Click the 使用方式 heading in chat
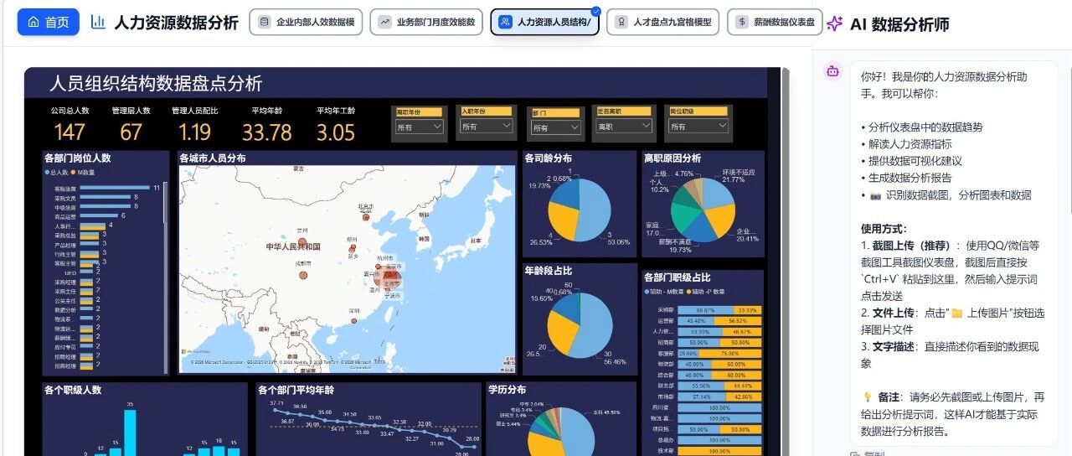Image resolution: width=1072 pixels, height=456 pixels. point(884,229)
